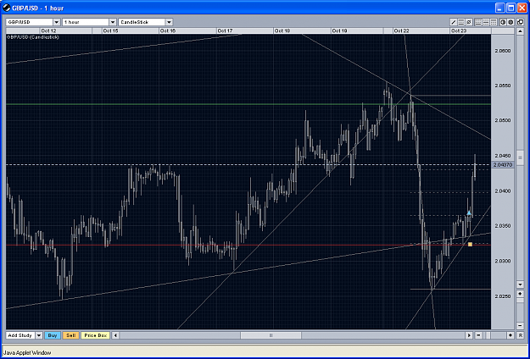
Task: Click the crossed-out line removal tool icon
Action: [469, 22]
